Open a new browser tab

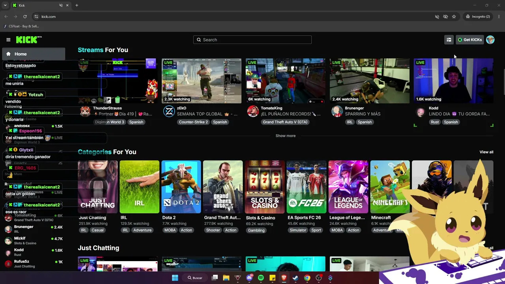point(77,5)
